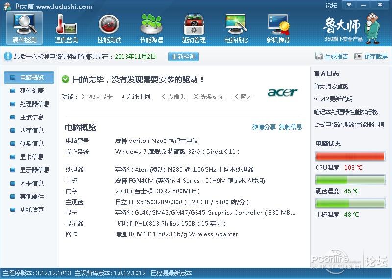Click the red CPU temperature bar

(x=350, y=156)
